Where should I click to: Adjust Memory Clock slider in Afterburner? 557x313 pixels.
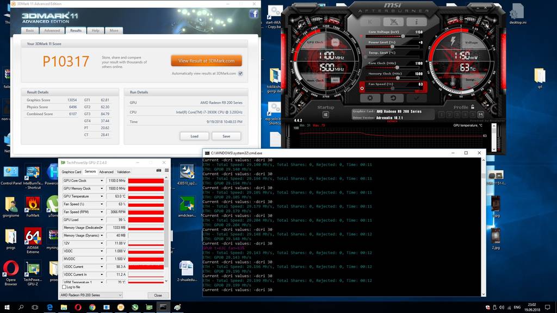pyautogui.click(x=398, y=78)
